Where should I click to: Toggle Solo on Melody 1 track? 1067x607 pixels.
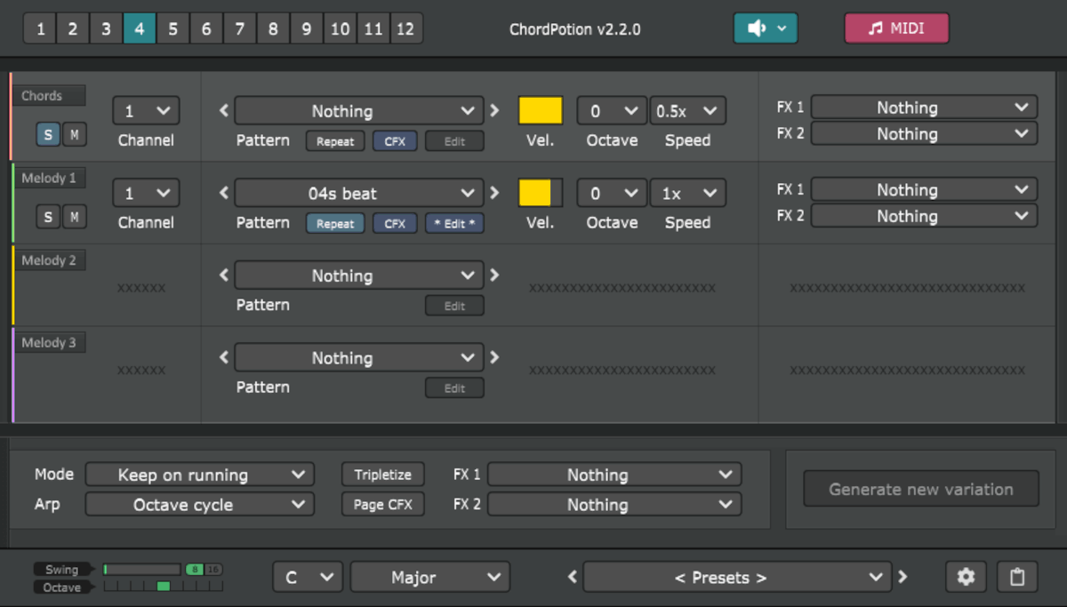click(x=48, y=217)
